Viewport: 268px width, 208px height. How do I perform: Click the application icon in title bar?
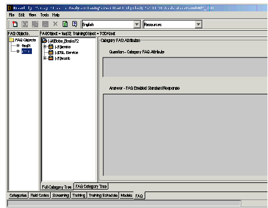10,8
